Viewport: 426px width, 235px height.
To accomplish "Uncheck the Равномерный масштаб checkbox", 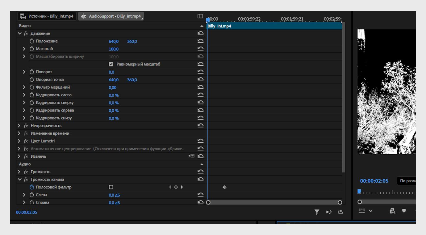I will [x=111, y=64].
